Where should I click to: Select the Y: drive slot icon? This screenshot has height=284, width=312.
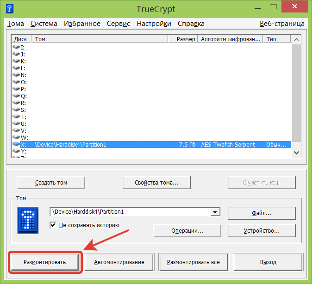click(16, 151)
